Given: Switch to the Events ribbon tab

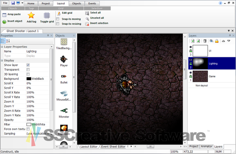Looking at the screenshot, I should [x=92, y=4].
